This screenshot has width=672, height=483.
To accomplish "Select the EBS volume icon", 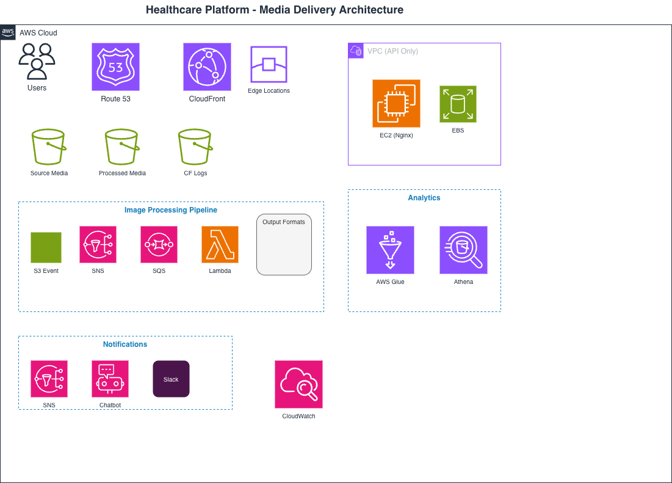I will pos(458,104).
